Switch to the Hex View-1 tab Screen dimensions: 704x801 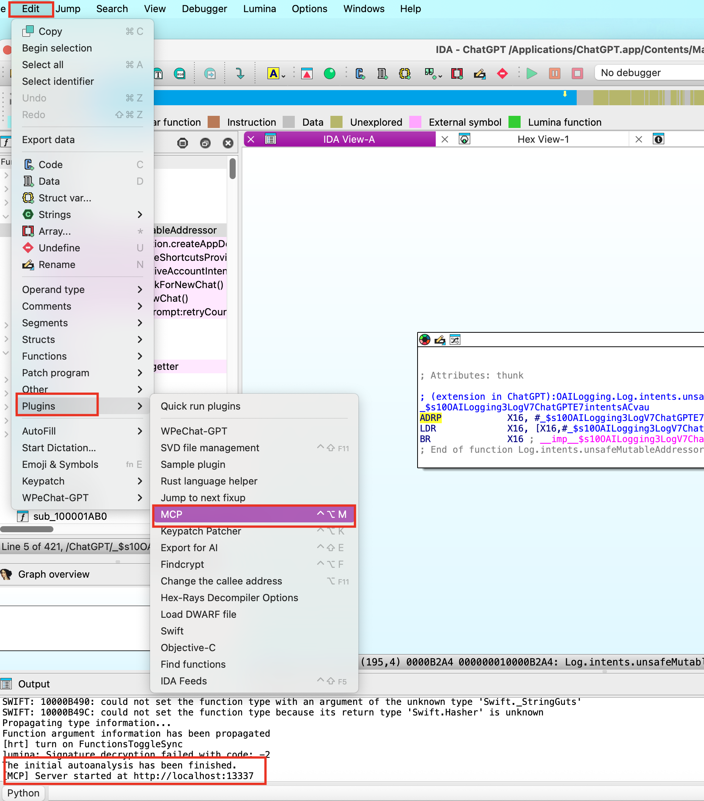[x=543, y=139]
